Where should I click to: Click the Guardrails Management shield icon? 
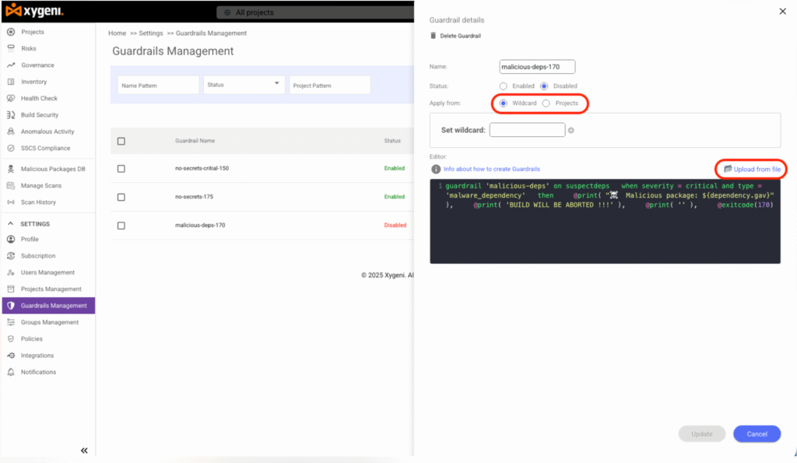tap(11, 306)
